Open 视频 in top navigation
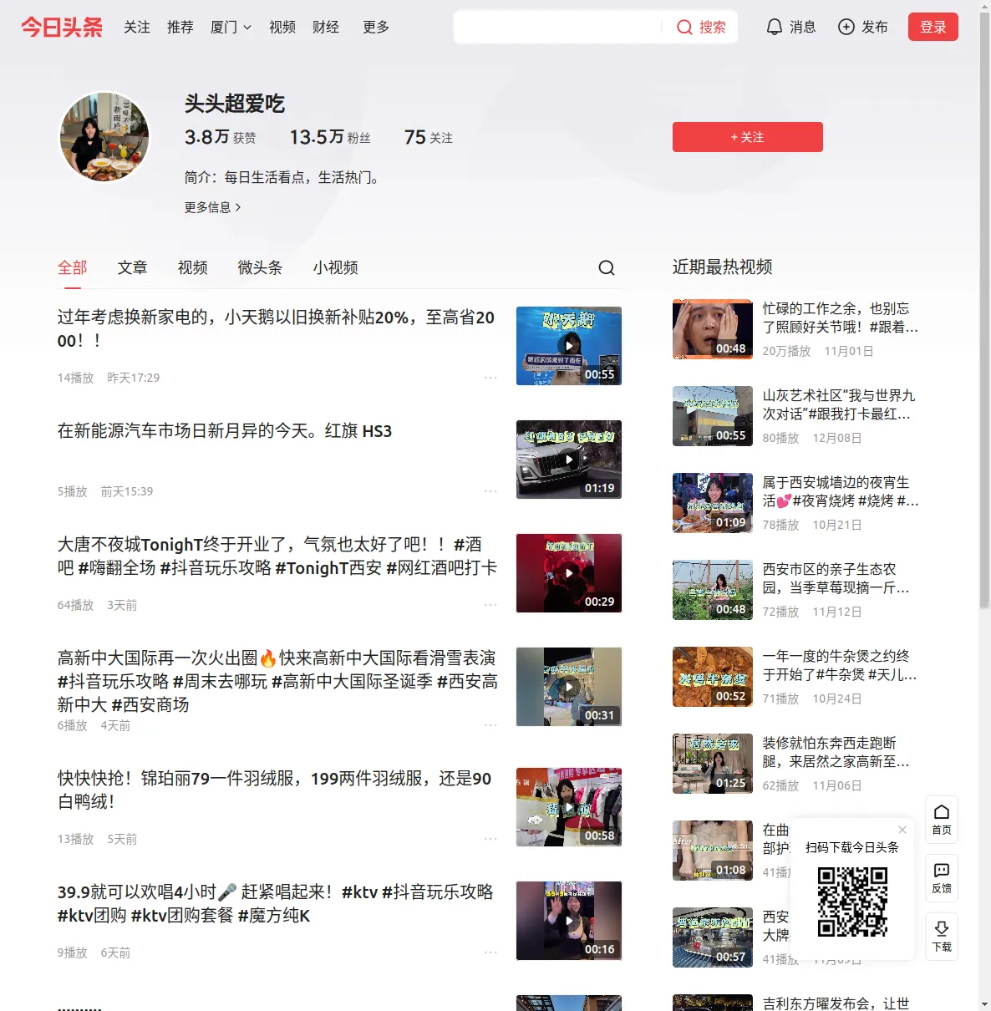 [x=282, y=28]
